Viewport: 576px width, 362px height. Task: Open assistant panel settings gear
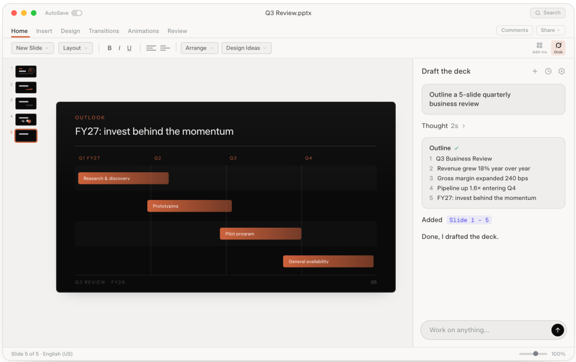561,71
